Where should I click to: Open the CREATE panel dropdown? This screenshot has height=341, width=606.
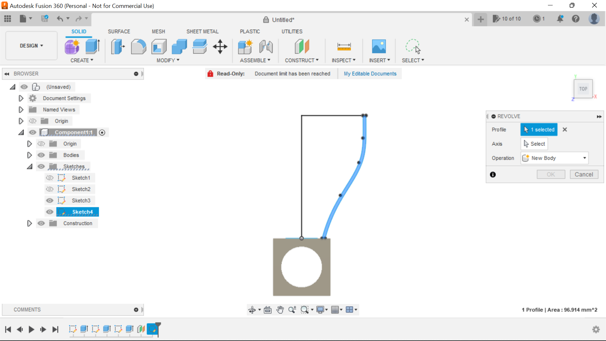click(x=82, y=60)
